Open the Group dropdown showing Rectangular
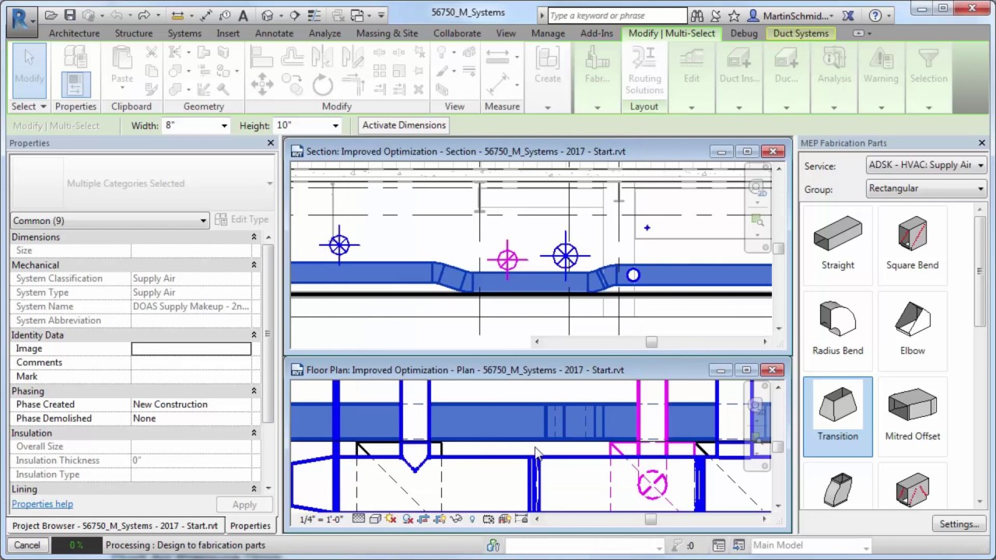The height and width of the screenshot is (560, 996). coord(926,188)
